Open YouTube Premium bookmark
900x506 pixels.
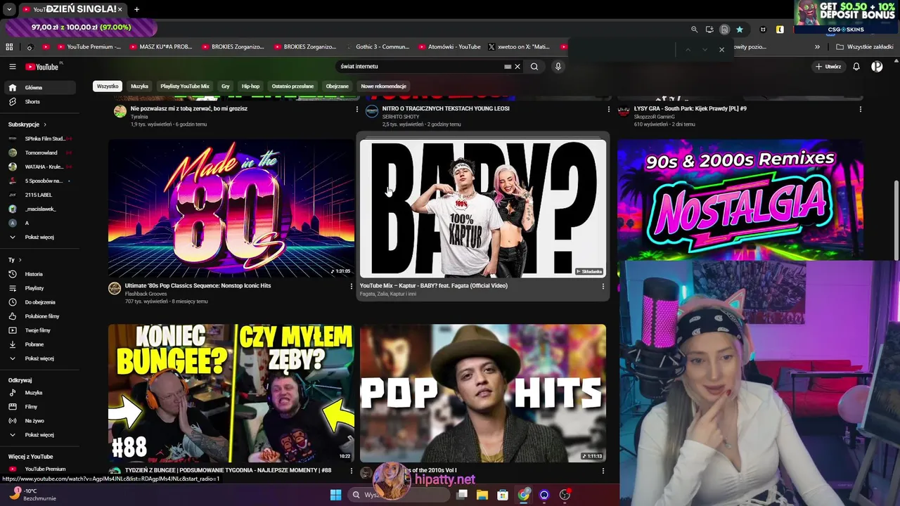[89, 47]
